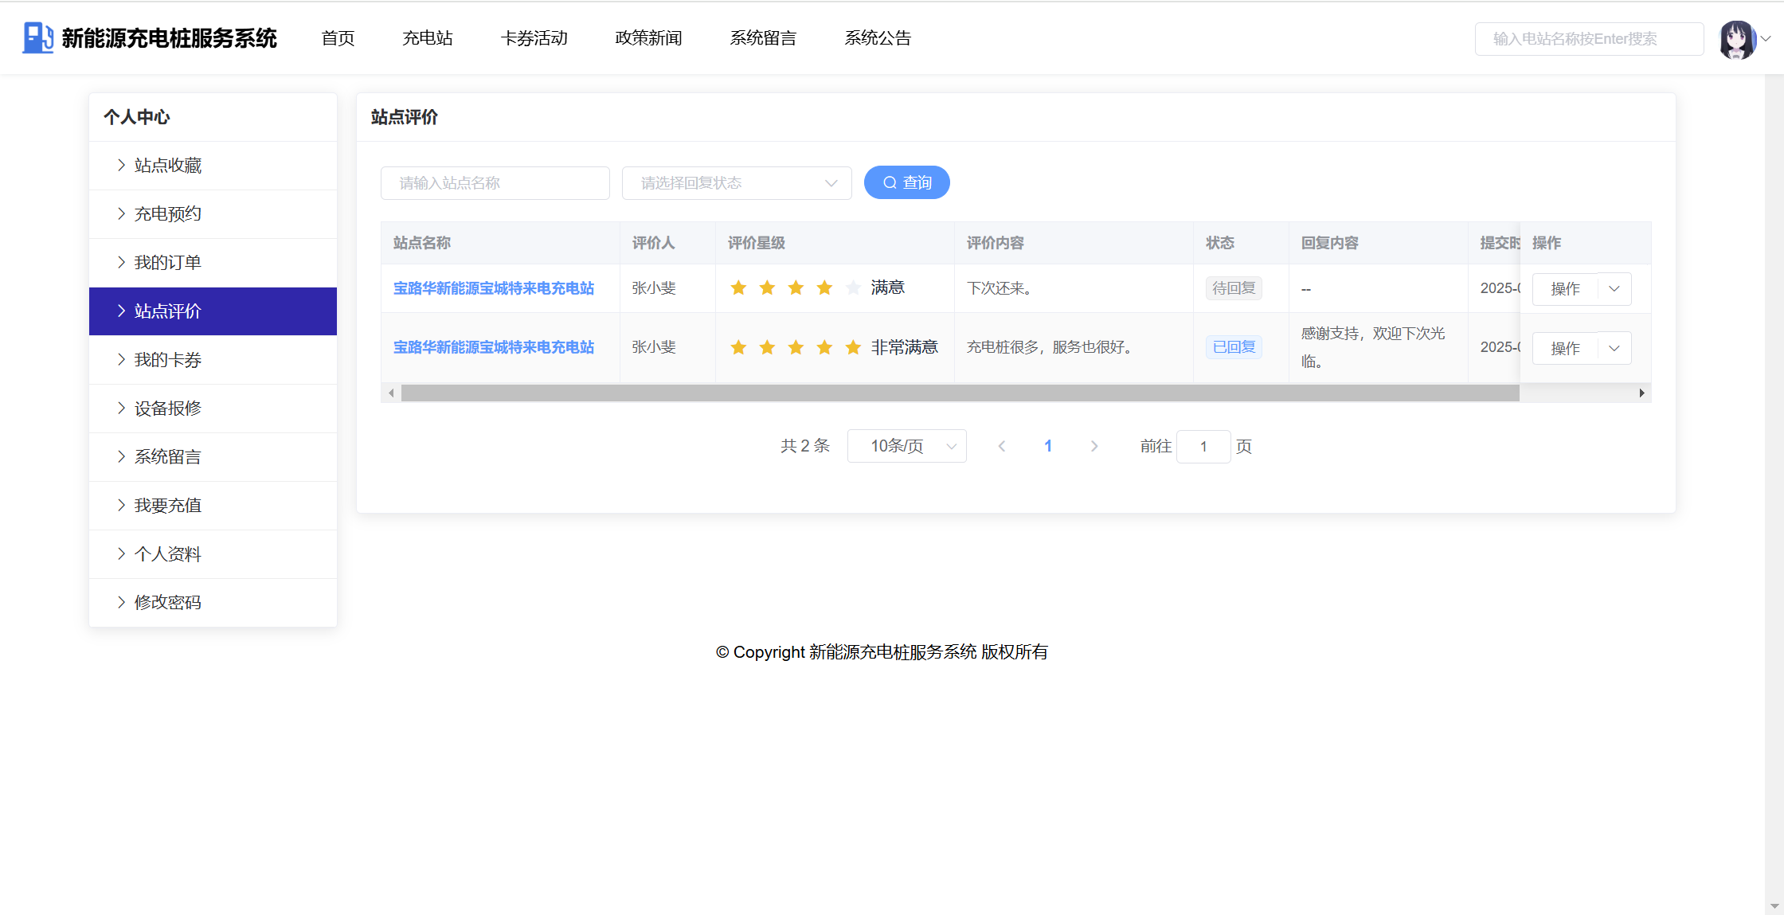Expand the 10条/页 page size selector
This screenshot has width=1784, height=915.
point(906,447)
